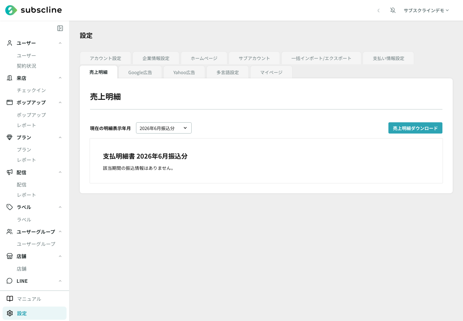Image resolution: width=463 pixels, height=321 pixels.
Task: Switch to アカウント設定 tab
Action: coord(105,58)
